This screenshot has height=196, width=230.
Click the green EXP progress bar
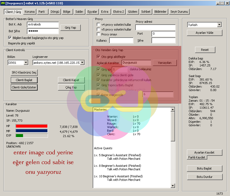32,135
